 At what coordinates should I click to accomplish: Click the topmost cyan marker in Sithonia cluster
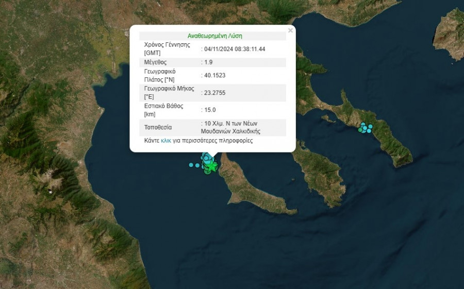pyautogui.click(x=363, y=124)
